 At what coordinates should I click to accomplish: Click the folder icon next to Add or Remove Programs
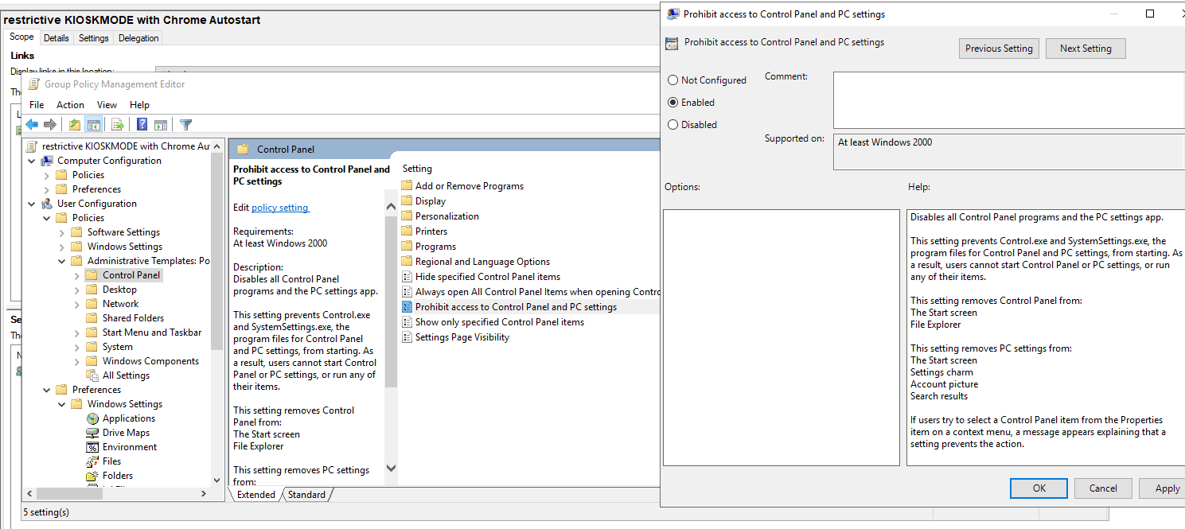click(x=407, y=186)
